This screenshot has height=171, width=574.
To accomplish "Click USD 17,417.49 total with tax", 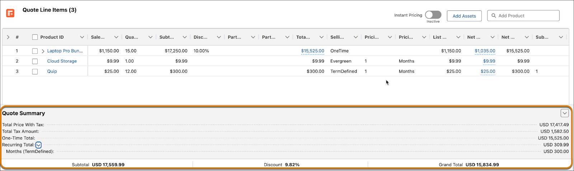I will pos(554,125).
